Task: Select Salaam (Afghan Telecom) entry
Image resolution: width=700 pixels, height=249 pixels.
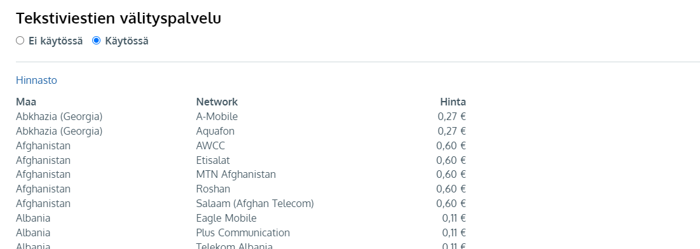Action: pos(255,203)
